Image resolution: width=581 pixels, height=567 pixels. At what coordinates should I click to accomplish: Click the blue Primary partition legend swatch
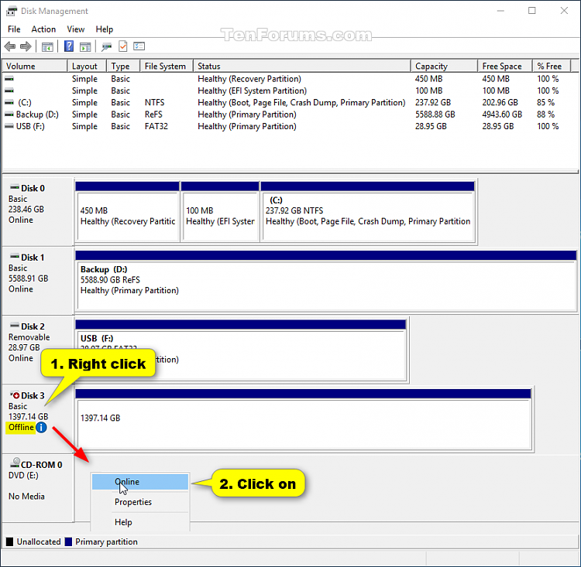coord(68,541)
